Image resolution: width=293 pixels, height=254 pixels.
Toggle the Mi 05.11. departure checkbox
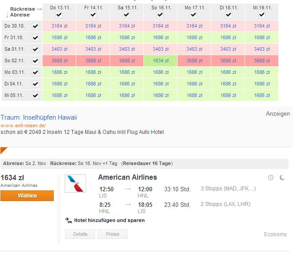(x=36, y=96)
